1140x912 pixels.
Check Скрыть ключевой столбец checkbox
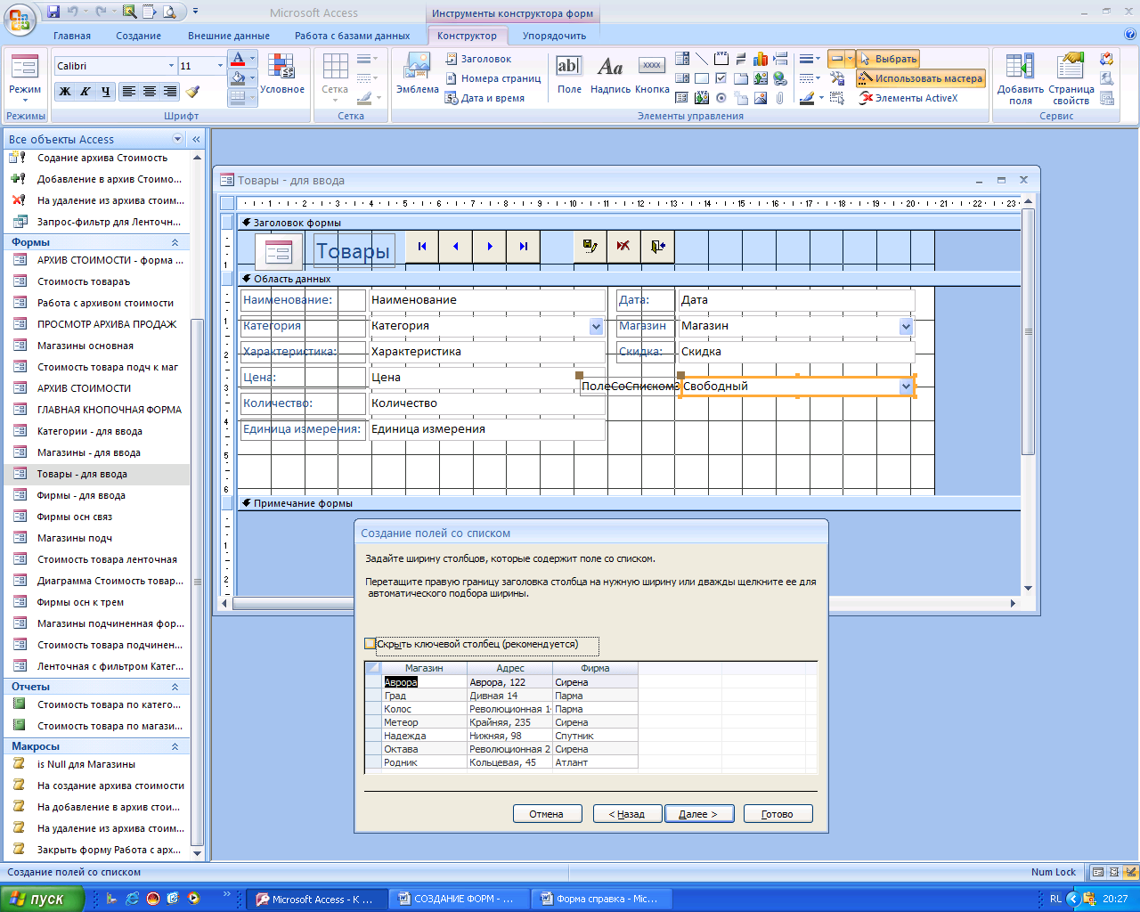click(370, 644)
